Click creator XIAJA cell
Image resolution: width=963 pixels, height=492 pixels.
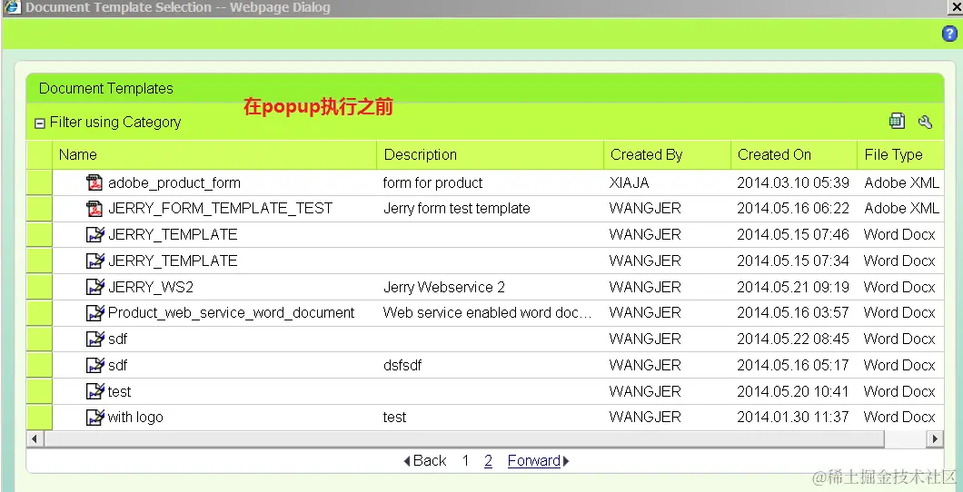point(629,182)
